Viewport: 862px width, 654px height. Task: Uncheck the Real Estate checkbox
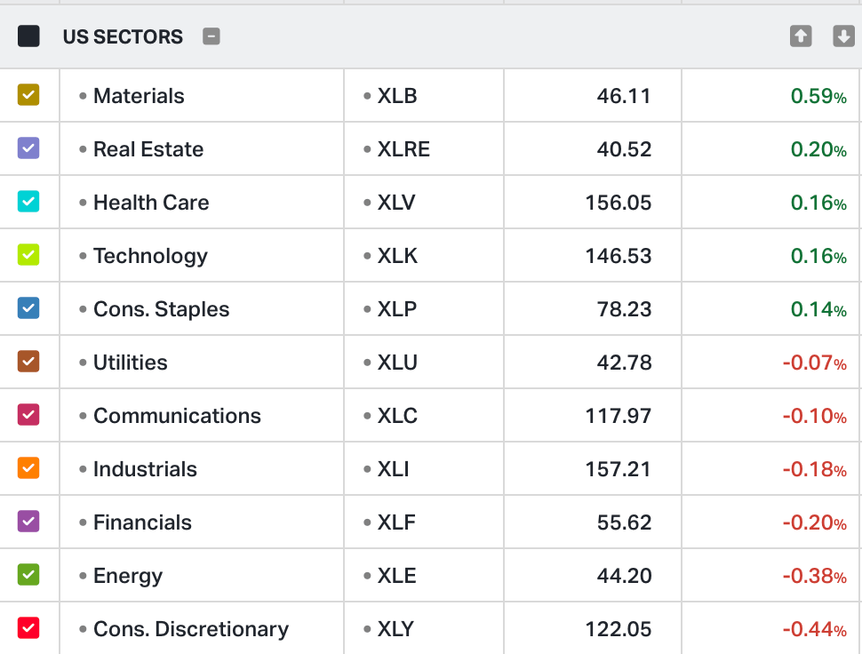tap(29, 148)
